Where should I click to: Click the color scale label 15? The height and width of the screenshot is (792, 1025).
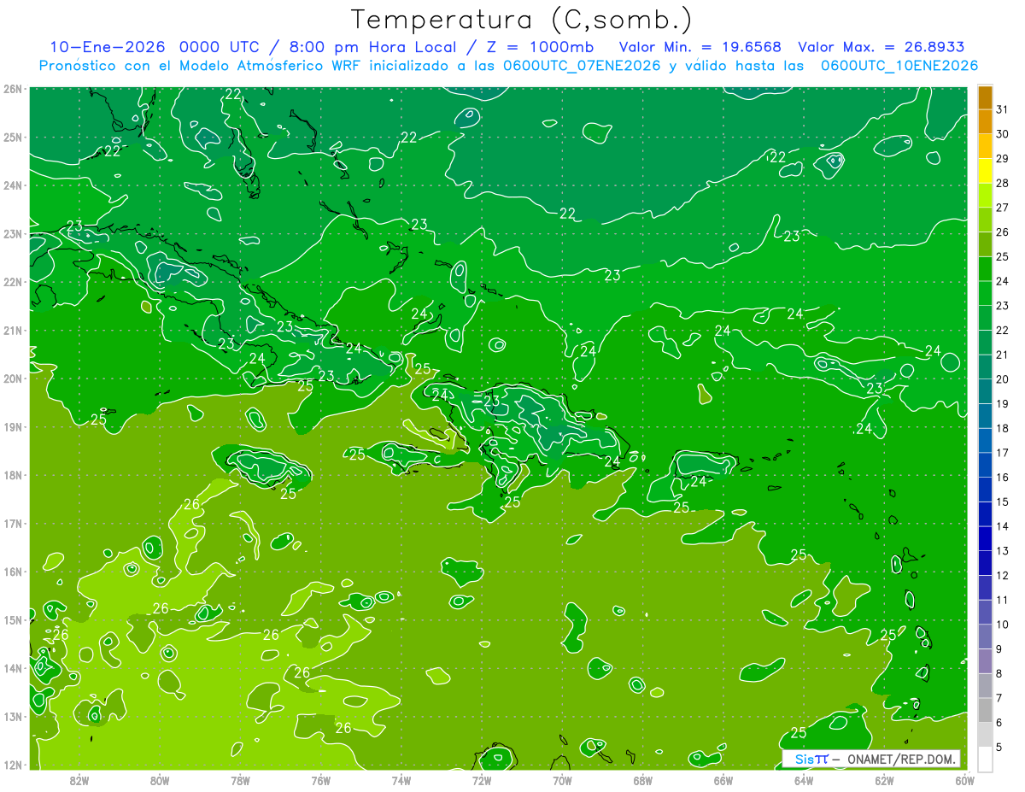point(1002,502)
